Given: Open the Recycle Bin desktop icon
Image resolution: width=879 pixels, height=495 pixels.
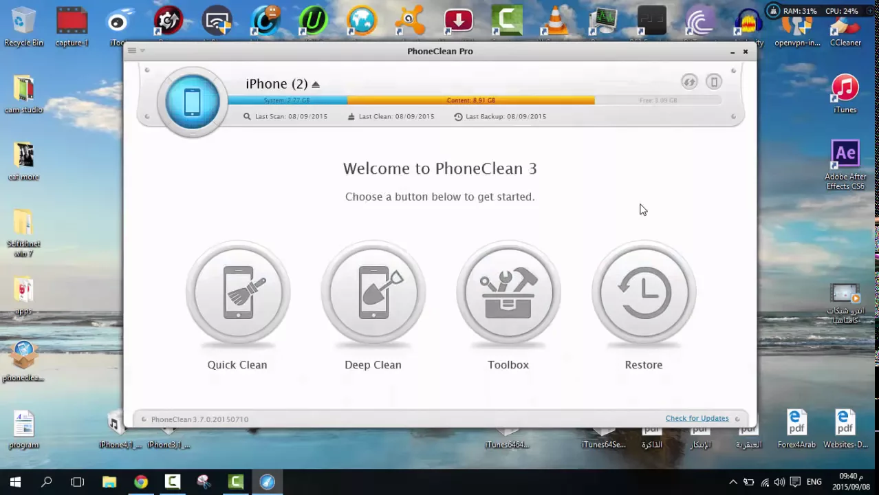Looking at the screenshot, I should click(23, 27).
